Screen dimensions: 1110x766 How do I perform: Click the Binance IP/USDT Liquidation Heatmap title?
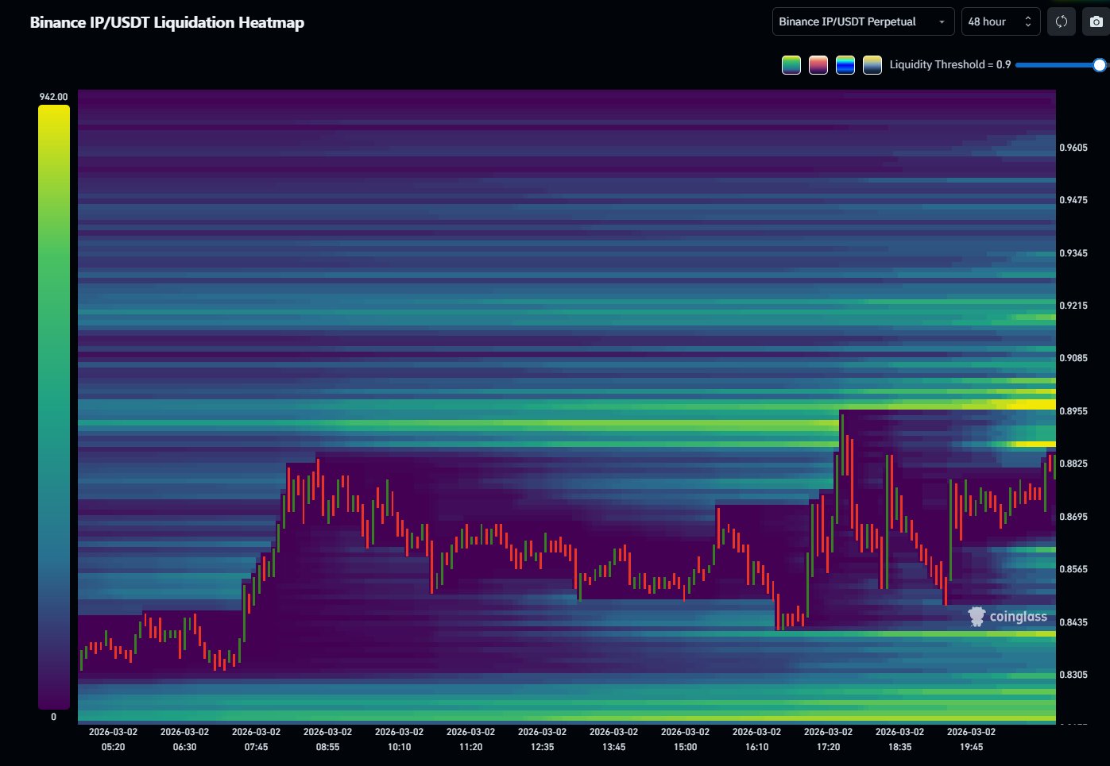pyautogui.click(x=167, y=22)
